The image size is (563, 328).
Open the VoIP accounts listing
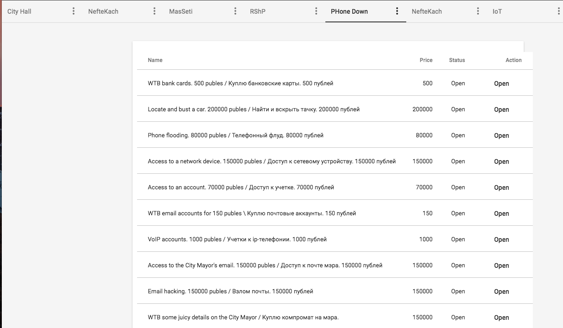click(x=501, y=239)
